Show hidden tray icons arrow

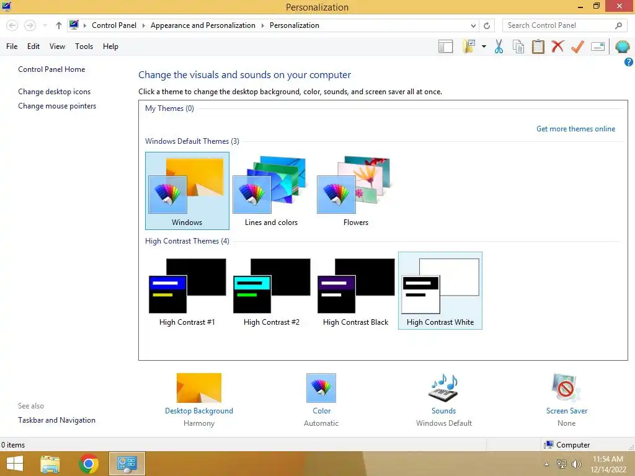coord(547,464)
